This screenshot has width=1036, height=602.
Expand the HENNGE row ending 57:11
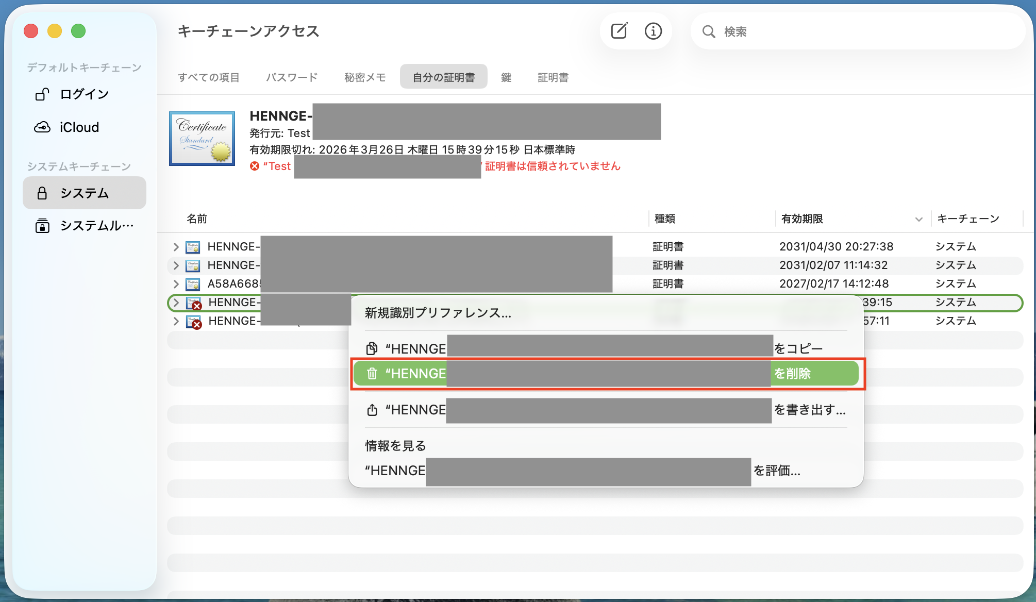[176, 321]
